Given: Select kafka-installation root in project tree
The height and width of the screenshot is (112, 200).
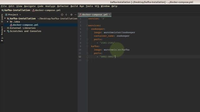Looking at the screenshot, I should (x=23, y=18).
